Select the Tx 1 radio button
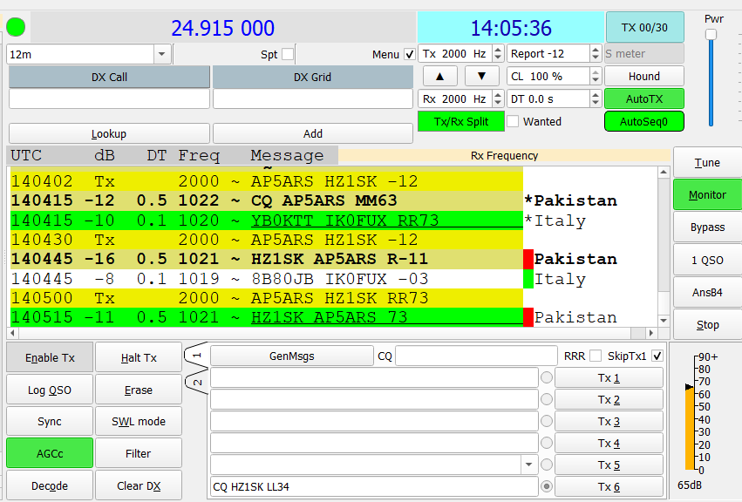The width and height of the screenshot is (742, 502). [547, 377]
